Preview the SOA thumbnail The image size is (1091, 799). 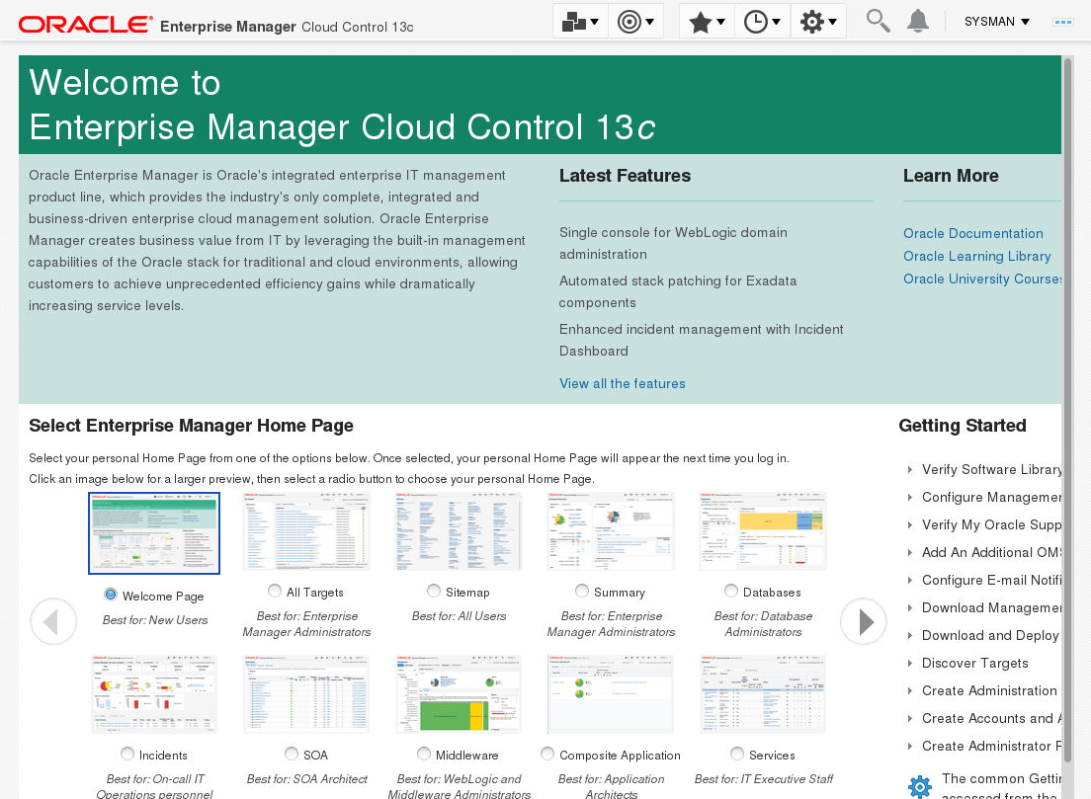(x=306, y=694)
